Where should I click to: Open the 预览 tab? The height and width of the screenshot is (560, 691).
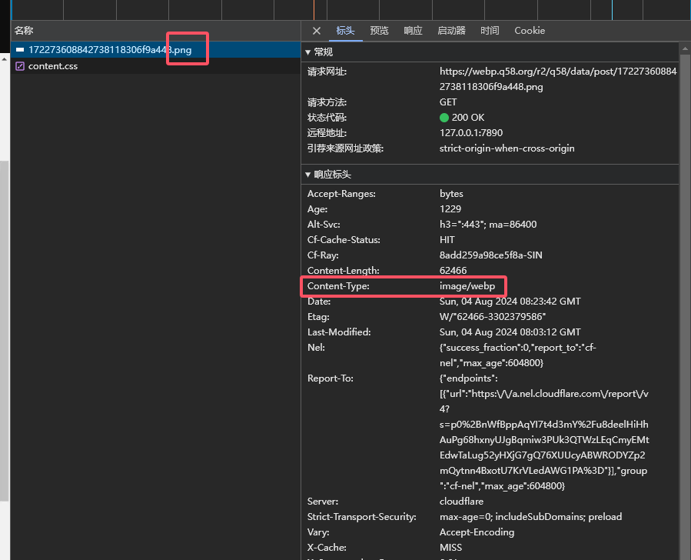click(x=379, y=31)
